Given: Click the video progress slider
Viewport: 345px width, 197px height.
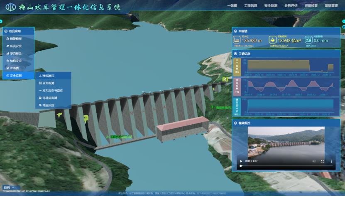Looking at the screenshot, I should coord(286,166).
